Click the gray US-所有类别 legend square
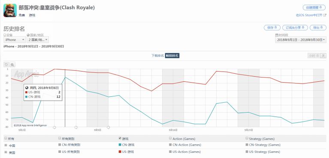The height and width of the screenshot is (158, 329). click(60, 152)
